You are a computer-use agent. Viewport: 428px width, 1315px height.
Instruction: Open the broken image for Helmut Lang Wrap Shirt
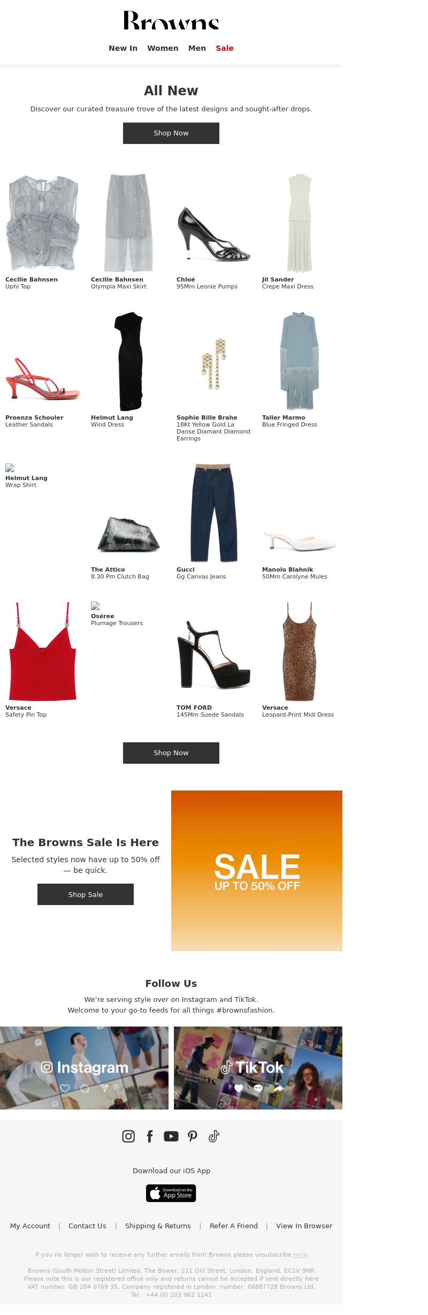(10, 468)
